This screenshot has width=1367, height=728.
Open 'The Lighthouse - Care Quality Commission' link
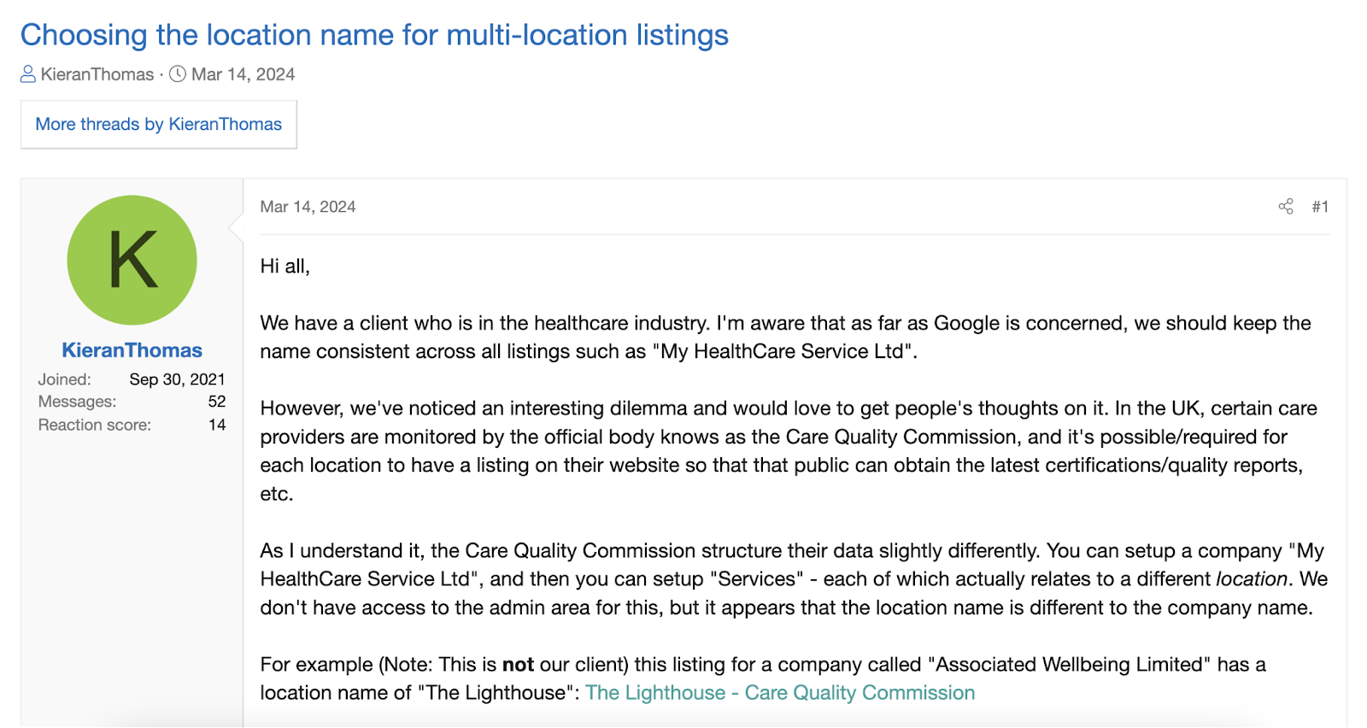[x=780, y=692]
